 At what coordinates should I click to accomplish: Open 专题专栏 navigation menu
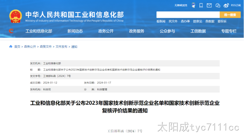click(x=229, y=31)
